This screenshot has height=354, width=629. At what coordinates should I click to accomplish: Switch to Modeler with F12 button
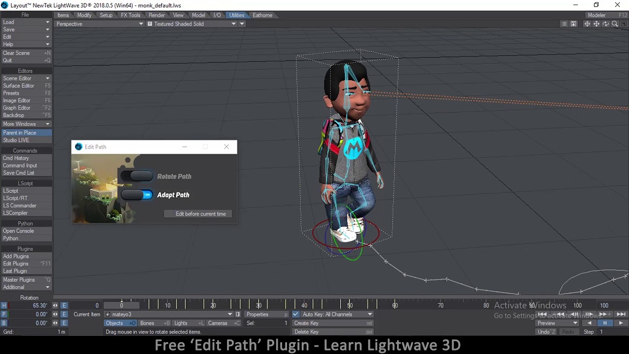point(607,15)
